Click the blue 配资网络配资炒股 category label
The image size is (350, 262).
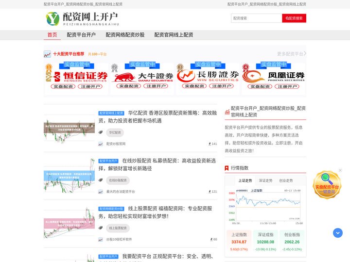[x=111, y=209]
